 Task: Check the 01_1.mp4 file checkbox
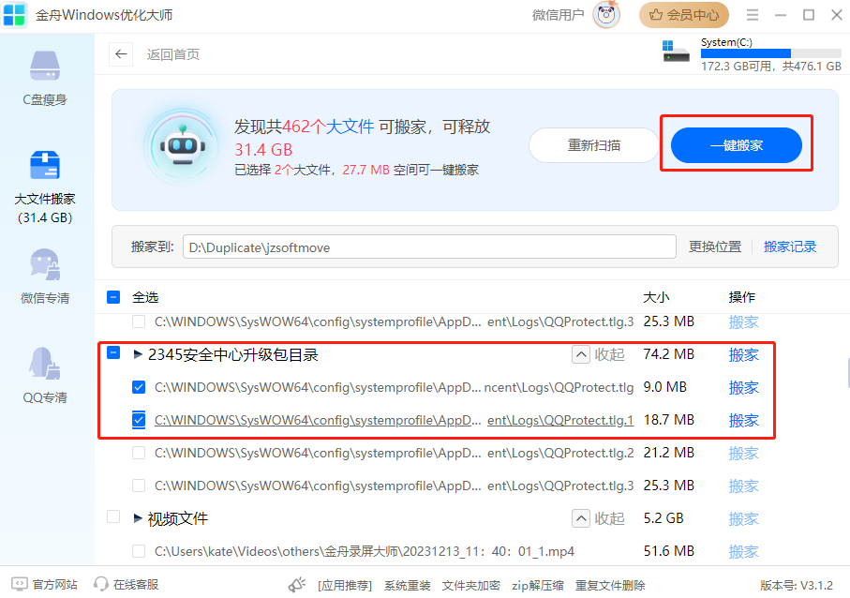[x=139, y=551]
